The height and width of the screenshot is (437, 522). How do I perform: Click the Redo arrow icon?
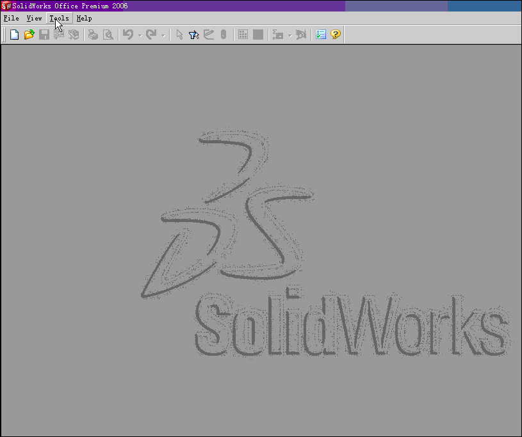[151, 35]
